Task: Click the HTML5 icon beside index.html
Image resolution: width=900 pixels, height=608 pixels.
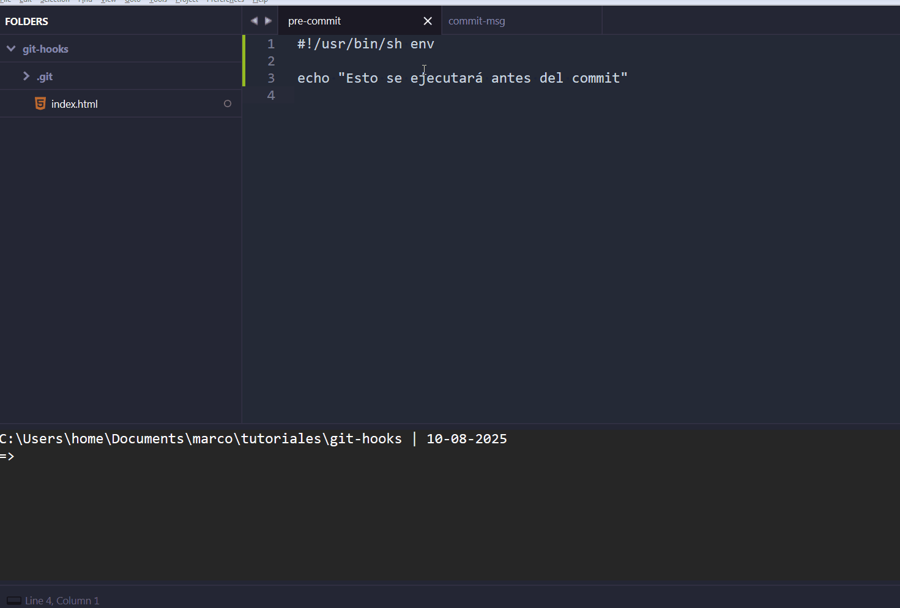Action: (x=40, y=103)
